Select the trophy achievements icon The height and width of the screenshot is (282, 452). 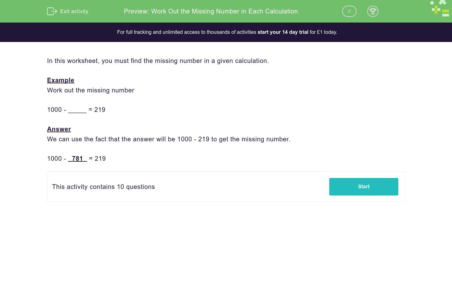tap(373, 11)
